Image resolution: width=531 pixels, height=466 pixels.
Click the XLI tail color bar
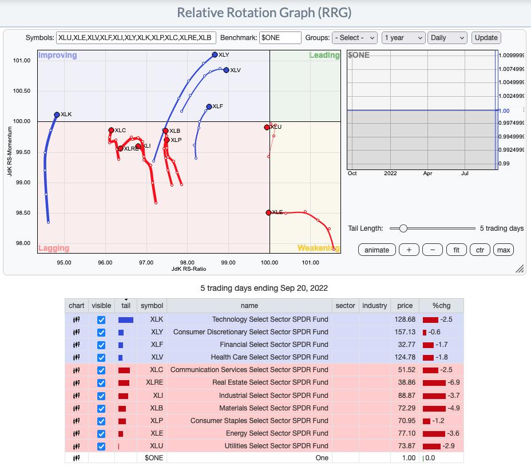pos(123,396)
